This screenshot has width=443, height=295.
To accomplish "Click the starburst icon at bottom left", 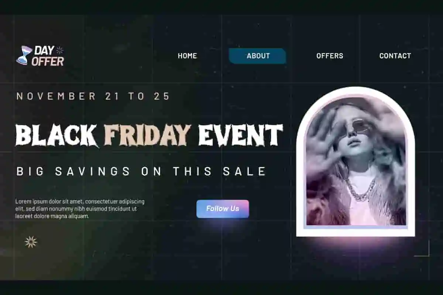I will click(x=31, y=242).
